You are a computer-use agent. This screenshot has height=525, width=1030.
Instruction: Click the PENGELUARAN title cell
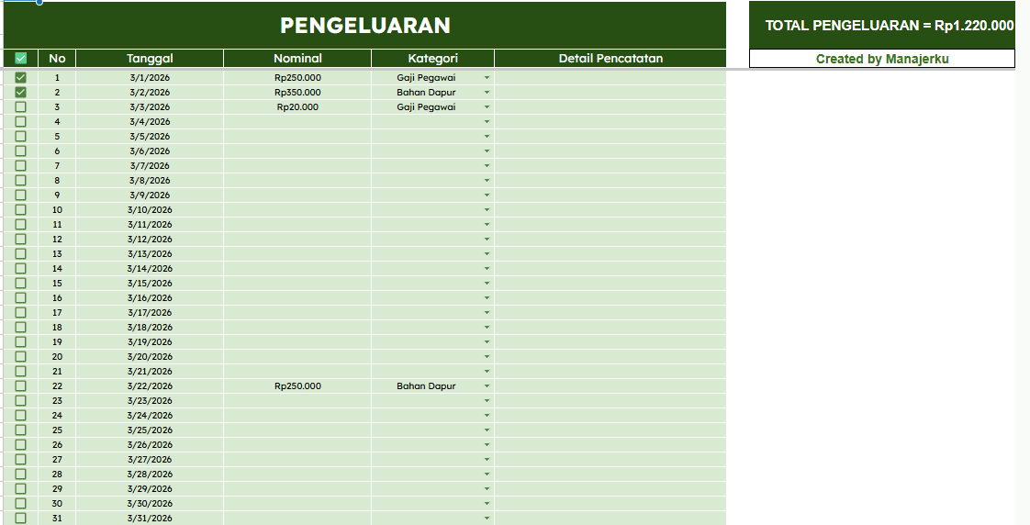tap(364, 25)
